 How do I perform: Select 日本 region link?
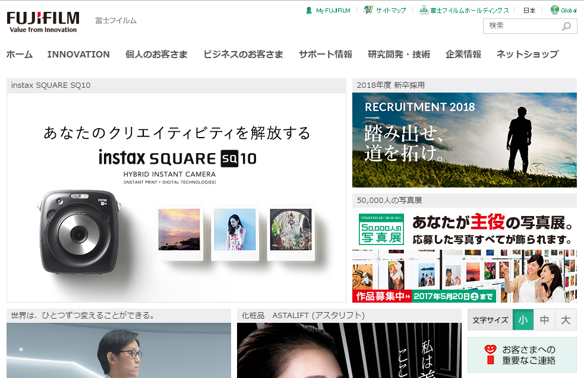(x=529, y=11)
